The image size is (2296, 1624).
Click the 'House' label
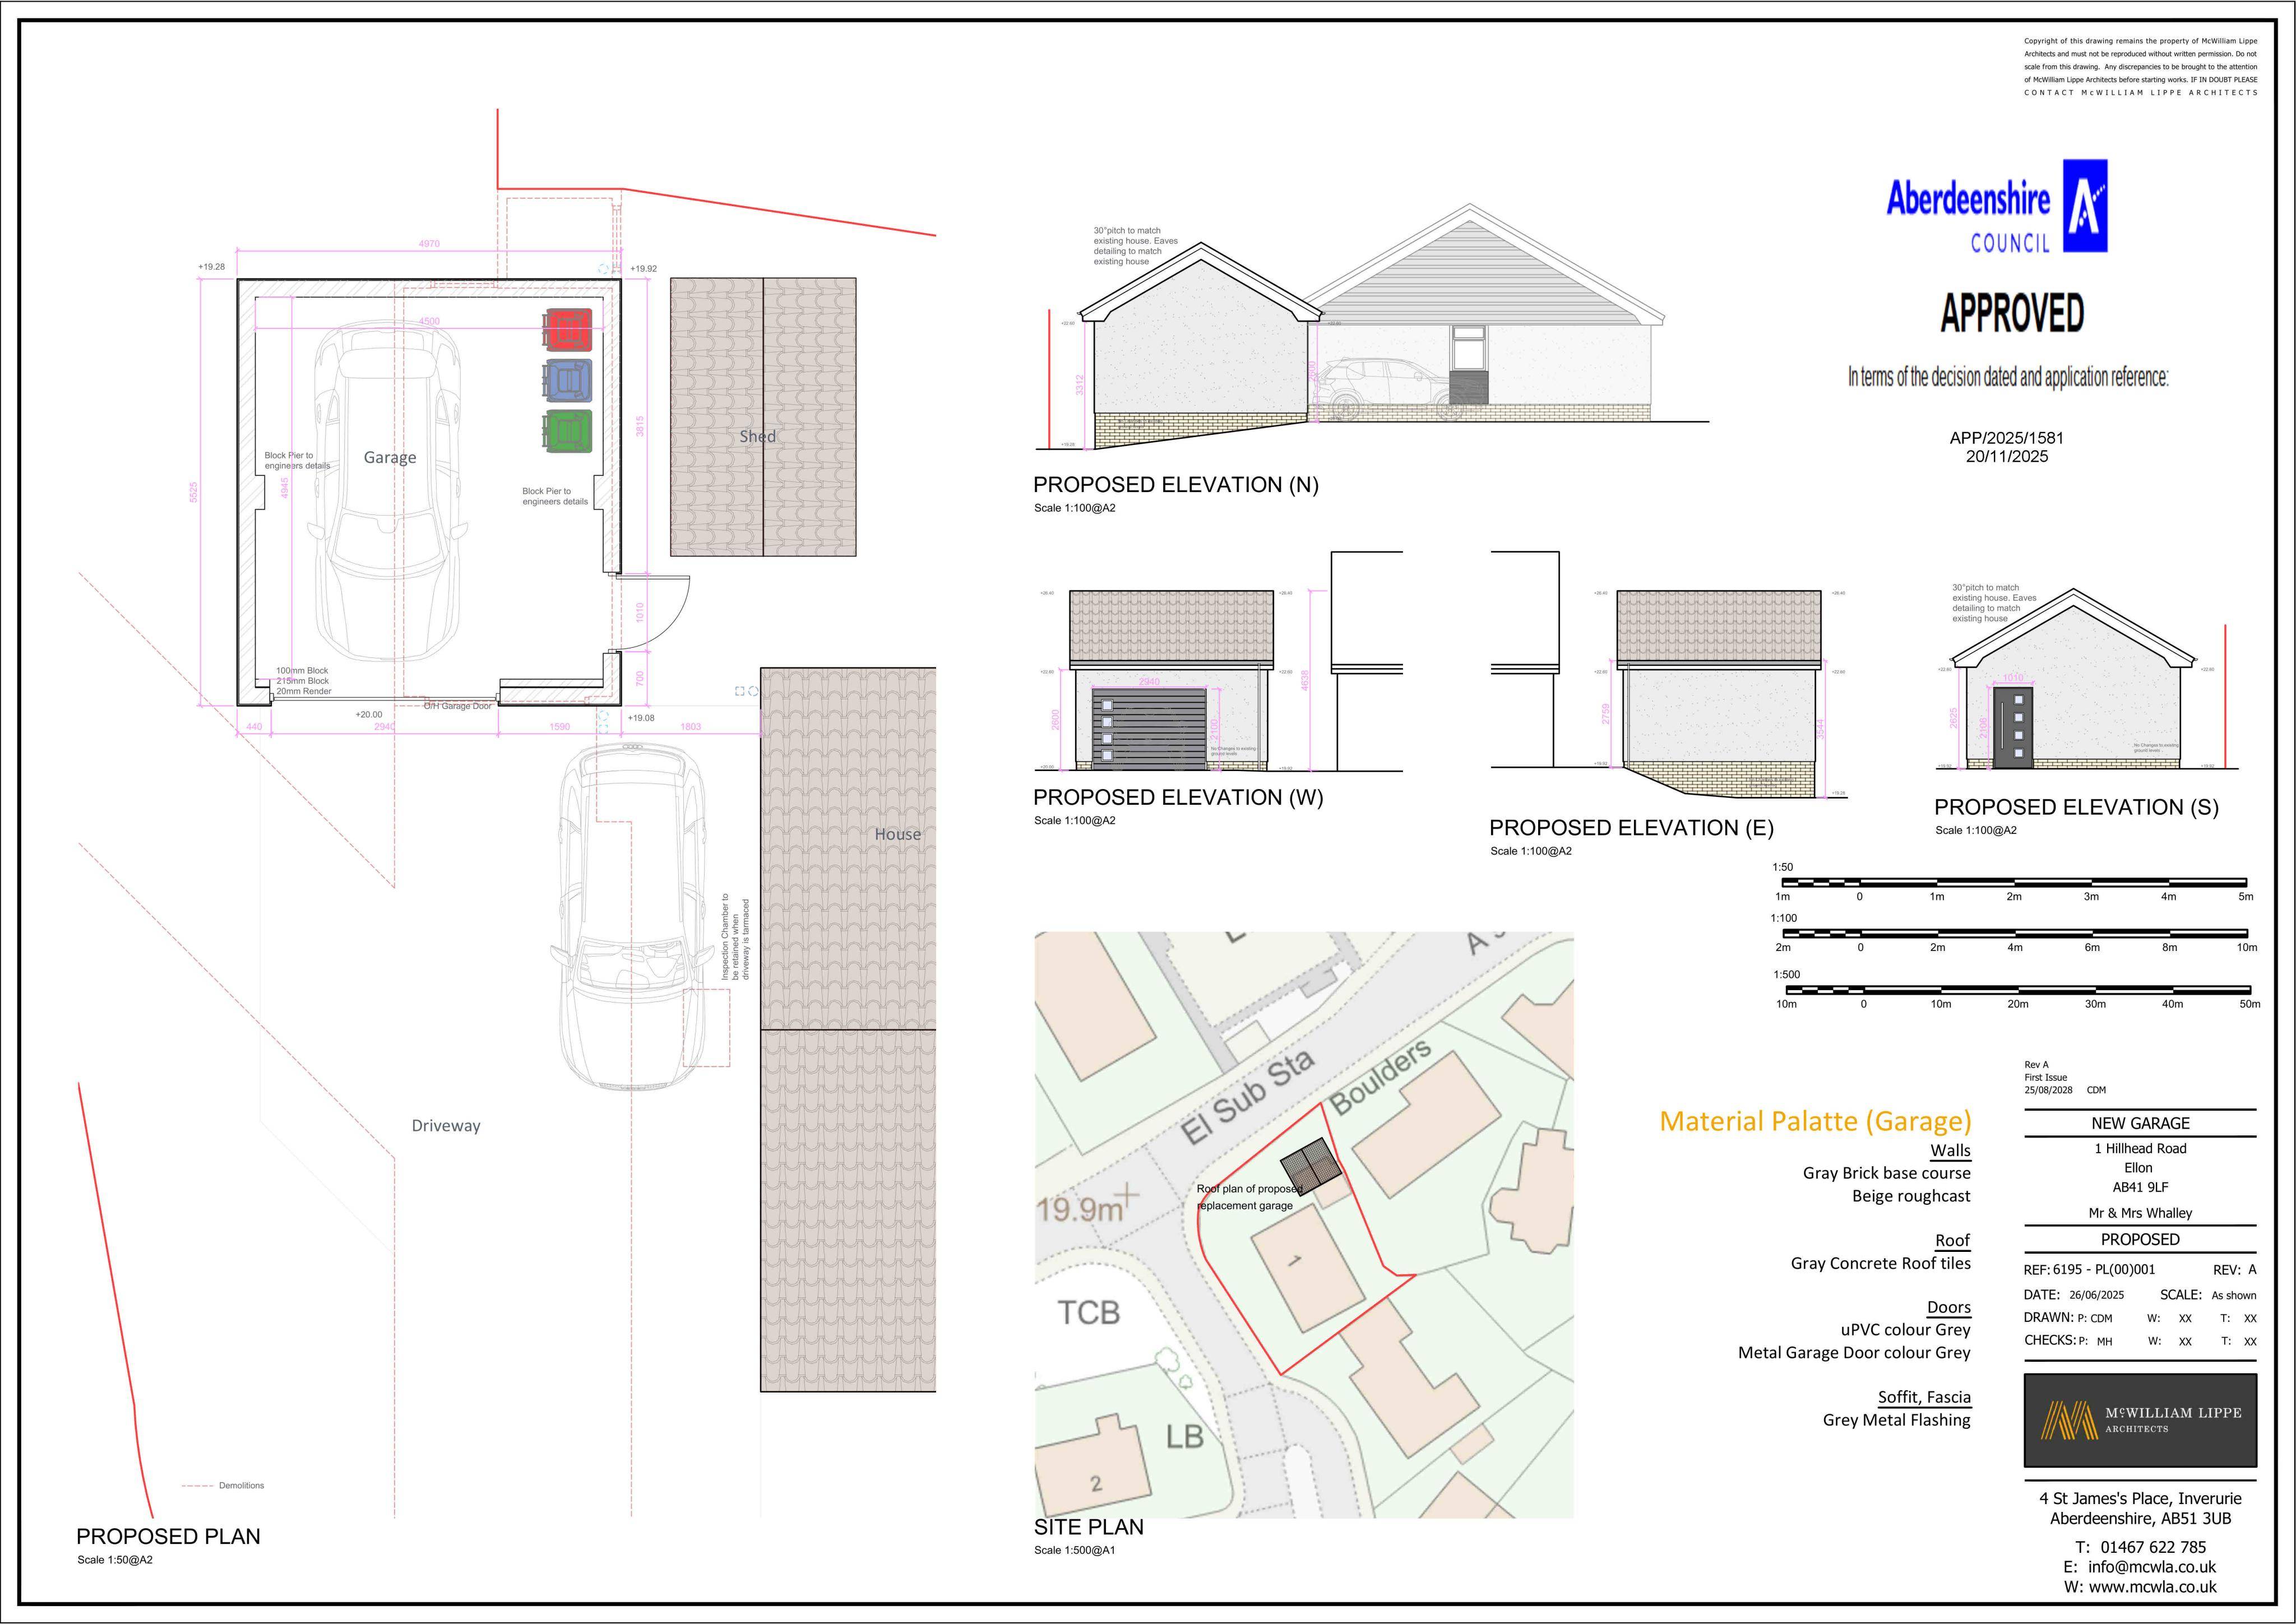tap(898, 834)
